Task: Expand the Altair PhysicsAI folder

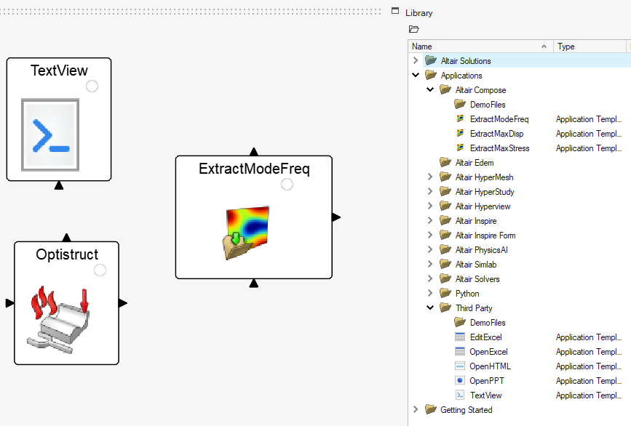Action: point(430,249)
